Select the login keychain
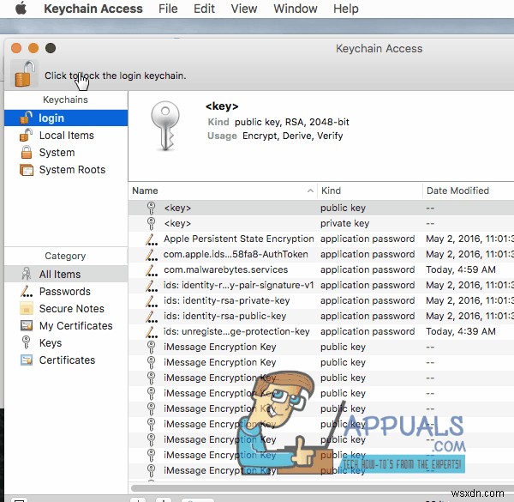514x502 pixels. pyautogui.click(x=66, y=118)
